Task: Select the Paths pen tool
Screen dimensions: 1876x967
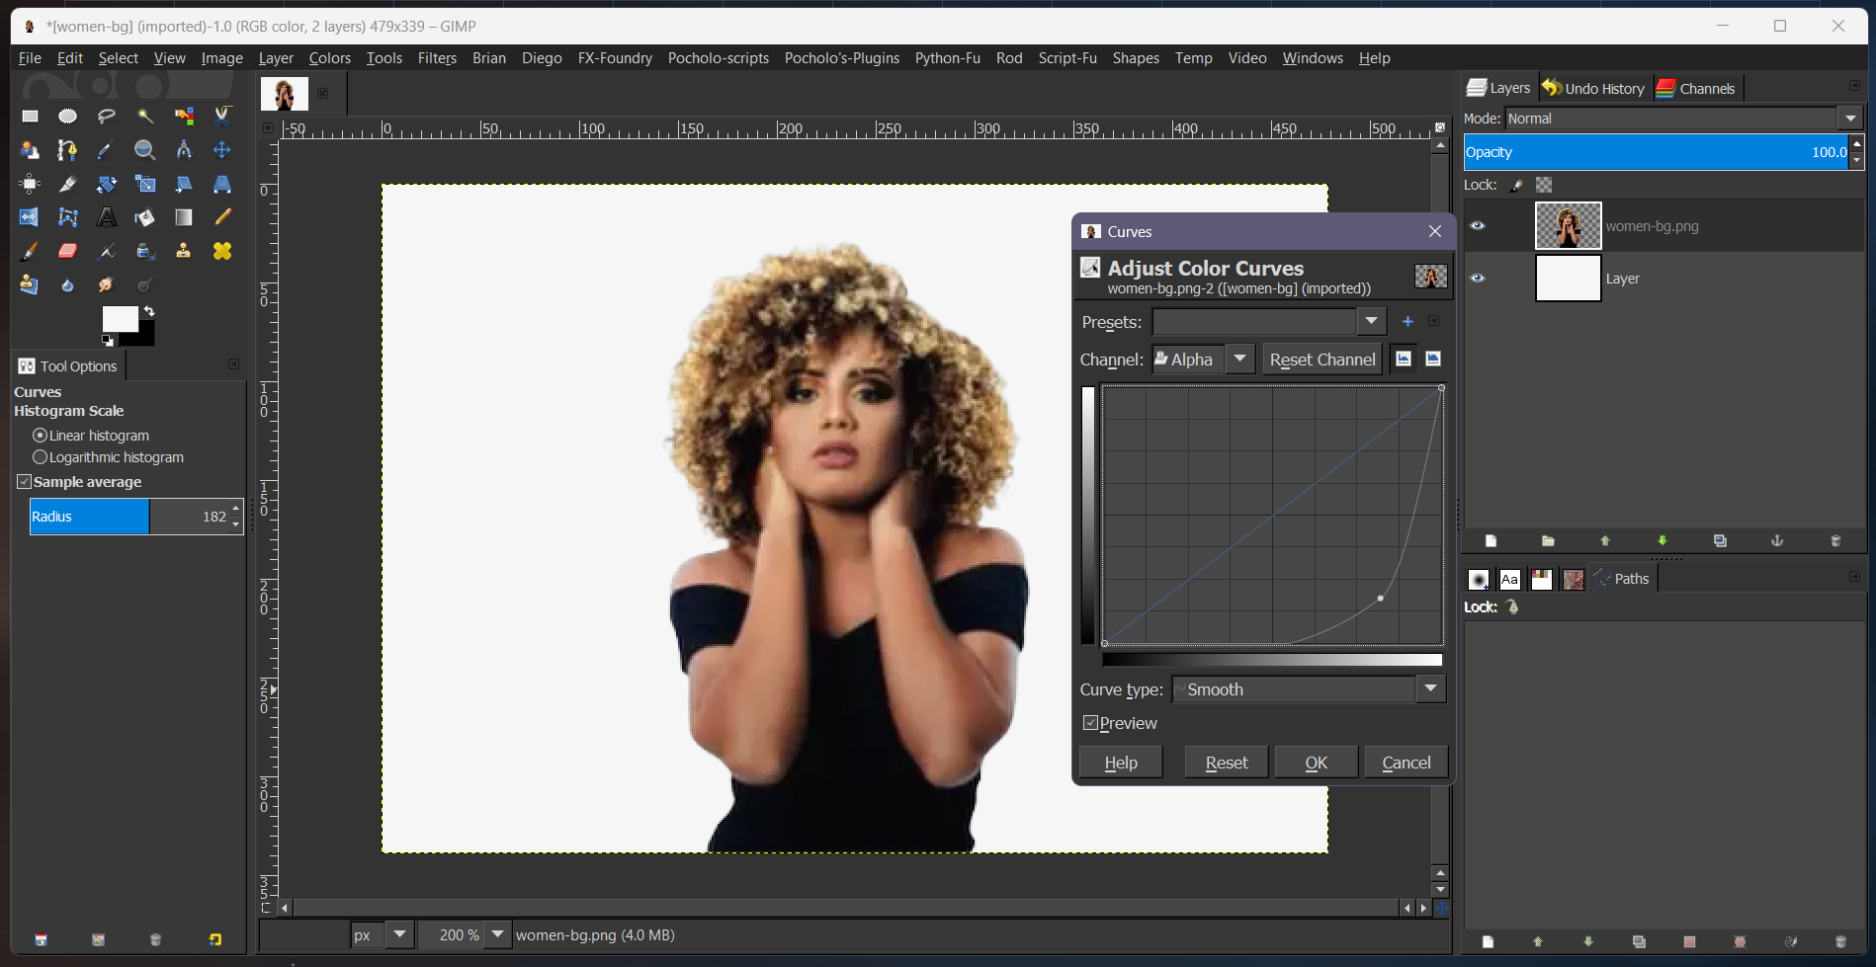Action: 67,150
